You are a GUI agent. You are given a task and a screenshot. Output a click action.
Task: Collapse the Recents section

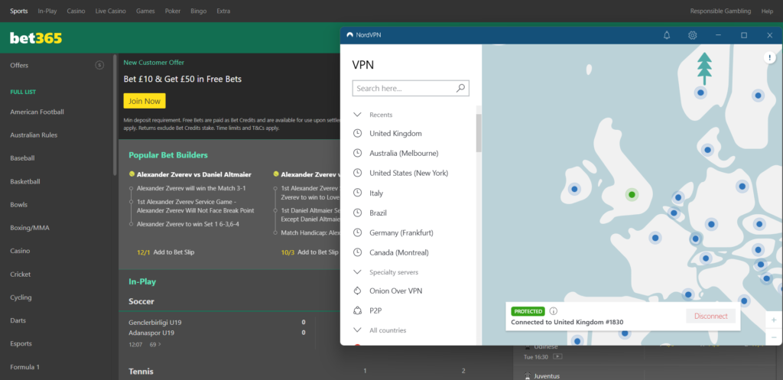(x=357, y=115)
